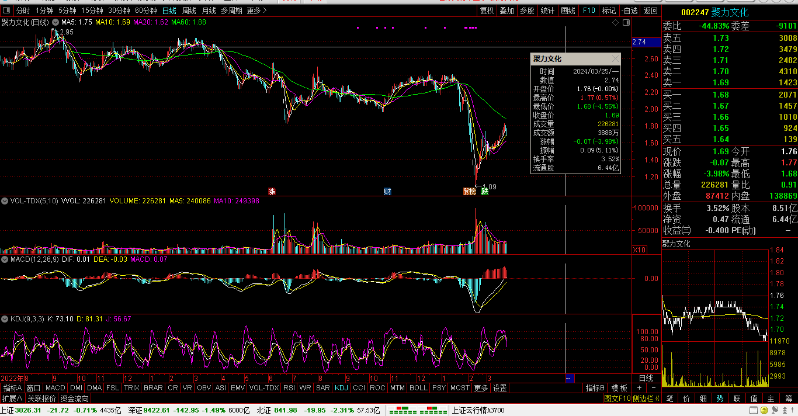
Task: Open F10 company info
Action: [589, 11]
